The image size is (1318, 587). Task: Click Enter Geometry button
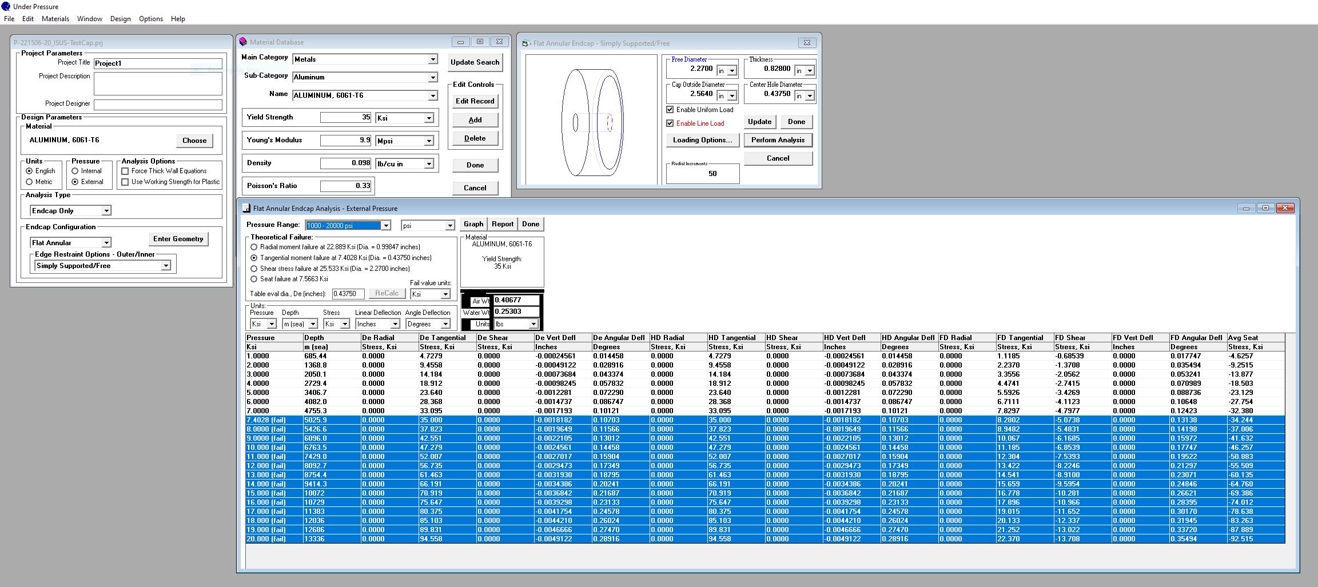(178, 239)
